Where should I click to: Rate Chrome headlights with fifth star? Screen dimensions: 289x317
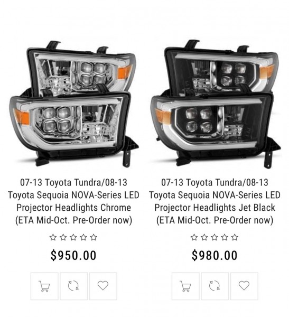click(x=94, y=237)
